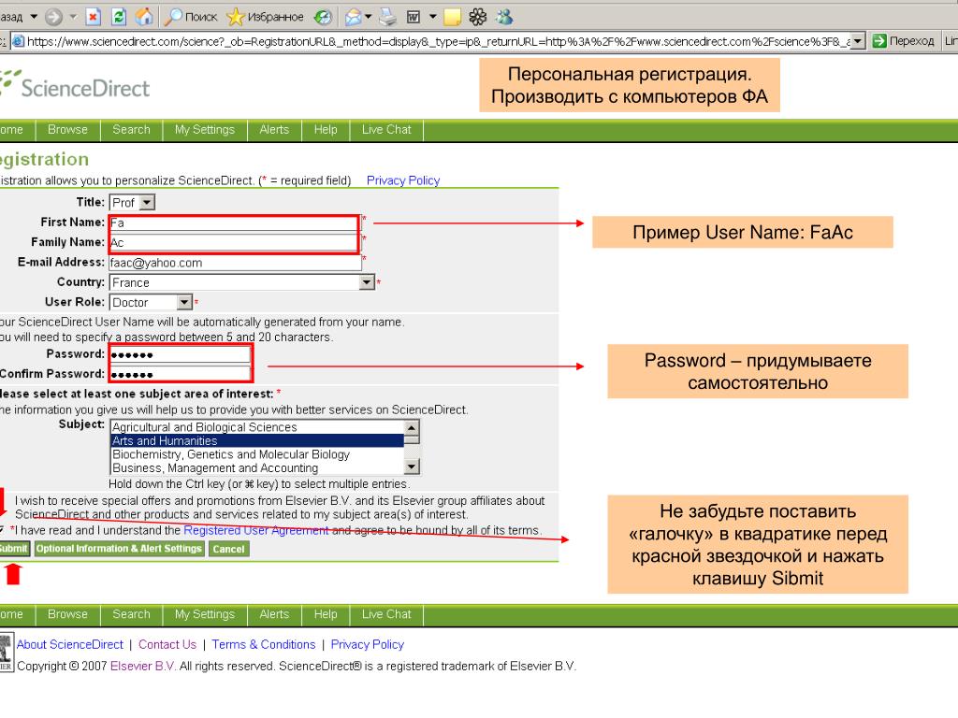Image resolution: width=958 pixels, height=718 pixels.
Task: Open the User Role dropdown showing Doctor
Action: click(x=151, y=302)
